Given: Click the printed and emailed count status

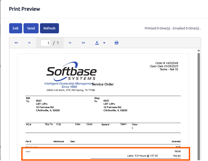Looking at the screenshot, I should [173, 28].
